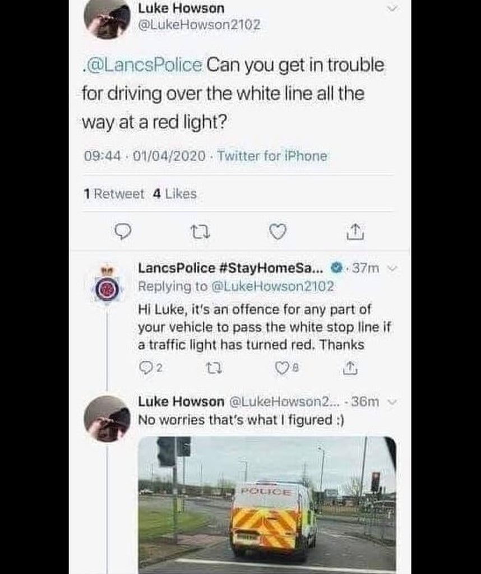Expand options chevron on main tweet

392,8
